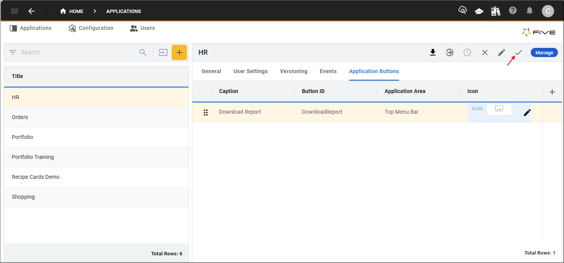Edit the Download Report icon with pencil
This screenshot has width=564, height=263.
pyautogui.click(x=527, y=112)
